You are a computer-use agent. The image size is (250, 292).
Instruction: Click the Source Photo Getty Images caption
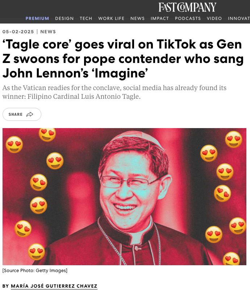coord(35,270)
